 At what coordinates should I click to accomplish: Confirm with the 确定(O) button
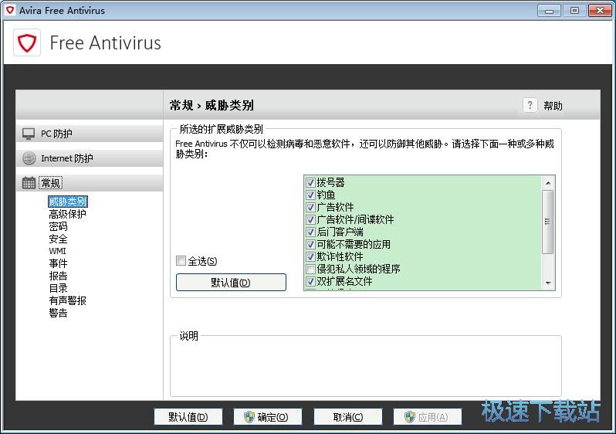point(268,417)
